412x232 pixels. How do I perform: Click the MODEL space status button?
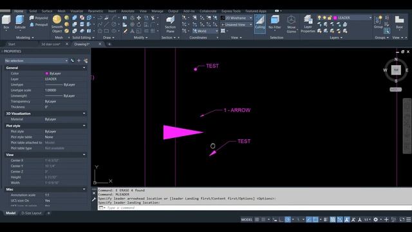(x=247, y=220)
